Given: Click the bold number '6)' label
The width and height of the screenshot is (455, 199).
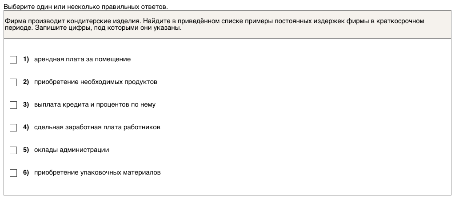Looking at the screenshot, I should [x=26, y=173].
